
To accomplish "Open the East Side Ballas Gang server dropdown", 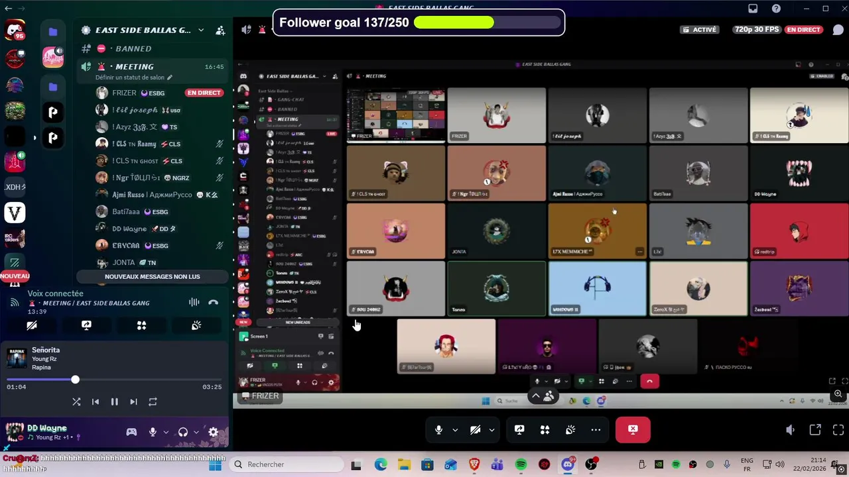I will point(201,30).
